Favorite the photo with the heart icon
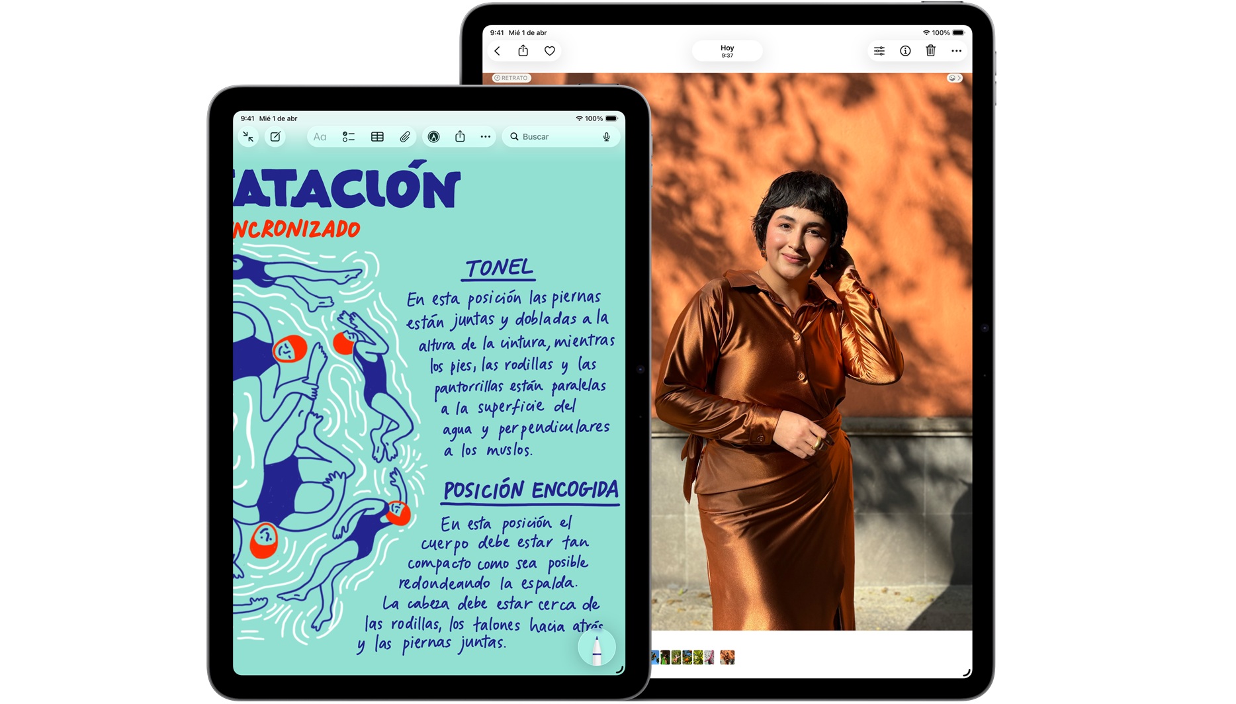The height and width of the screenshot is (704, 1236). coord(549,51)
